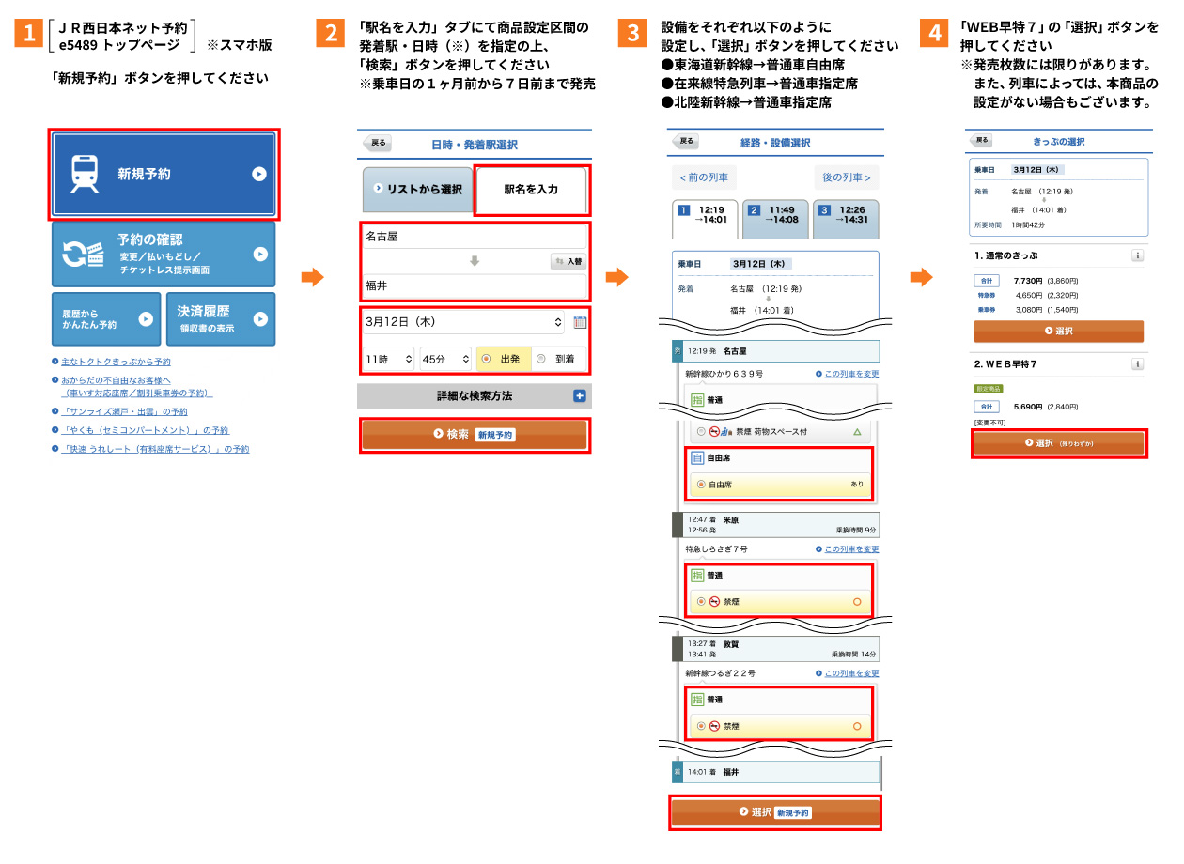Open the 11時 hour dropdown
This screenshot has width=1184, height=864.
(x=388, y=359)
